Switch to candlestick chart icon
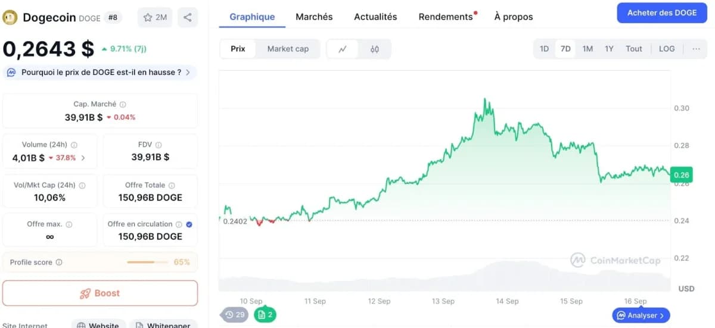This screenshot has height=328, width=715. (x=375, y=49)
